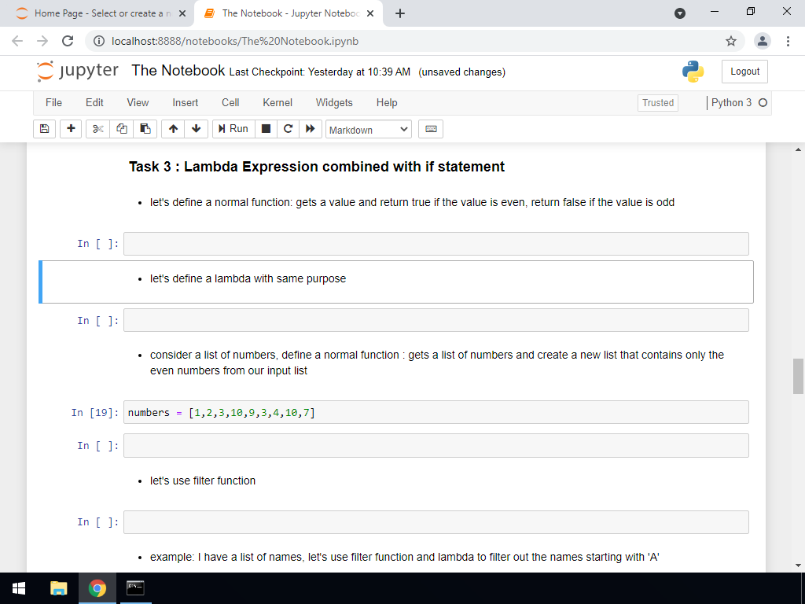This screenshot has width=805, height=604.
Task: Save and checkpoint the notebook
Action: (44, 129)
